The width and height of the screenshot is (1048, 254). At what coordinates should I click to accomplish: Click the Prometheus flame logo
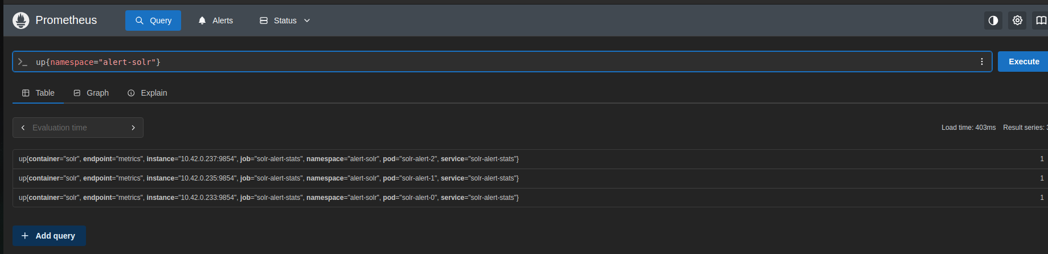[21, 21]
